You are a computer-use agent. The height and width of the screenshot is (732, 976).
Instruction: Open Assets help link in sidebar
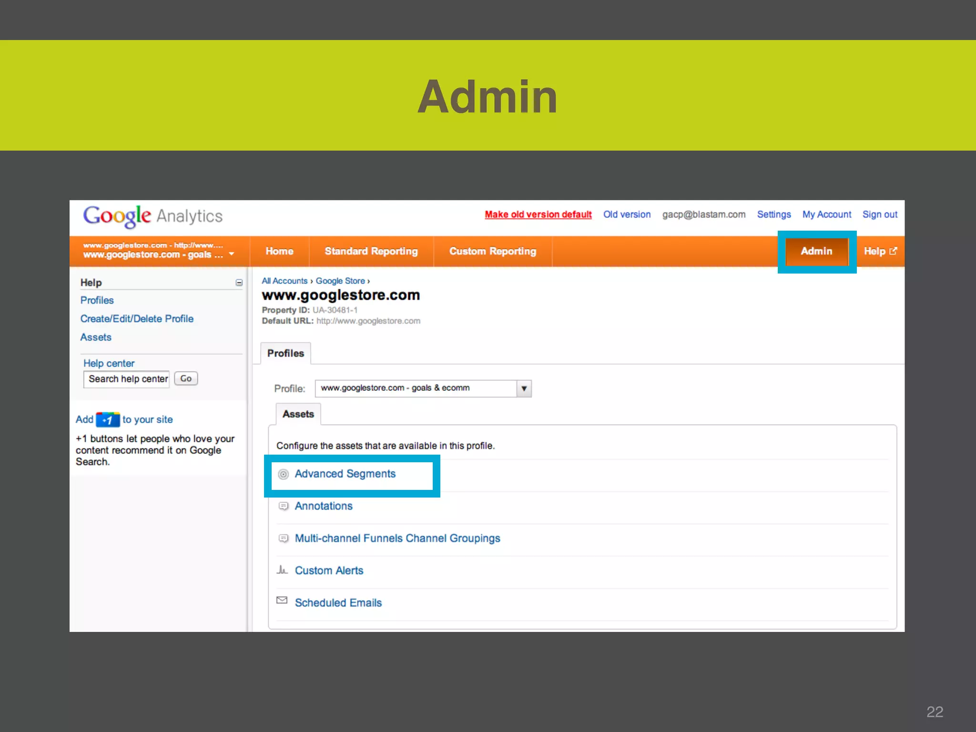tap(96, 337)
